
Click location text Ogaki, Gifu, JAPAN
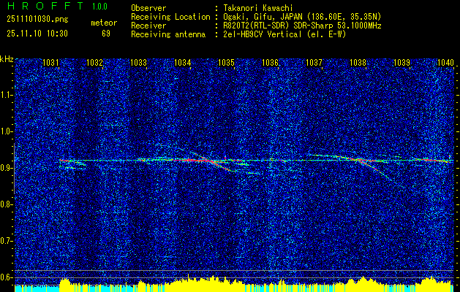[263, 17]
